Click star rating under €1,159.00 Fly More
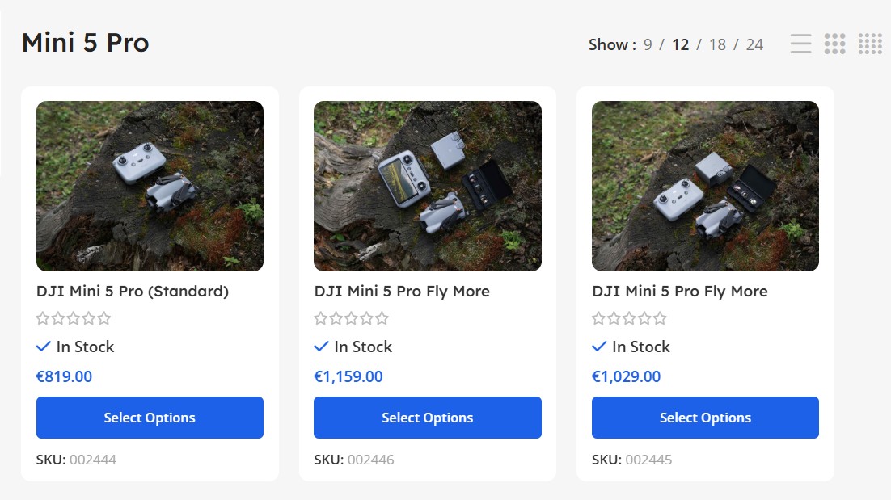Image resolution: width=891 pixels, height=500 pixels. [351, 318]
